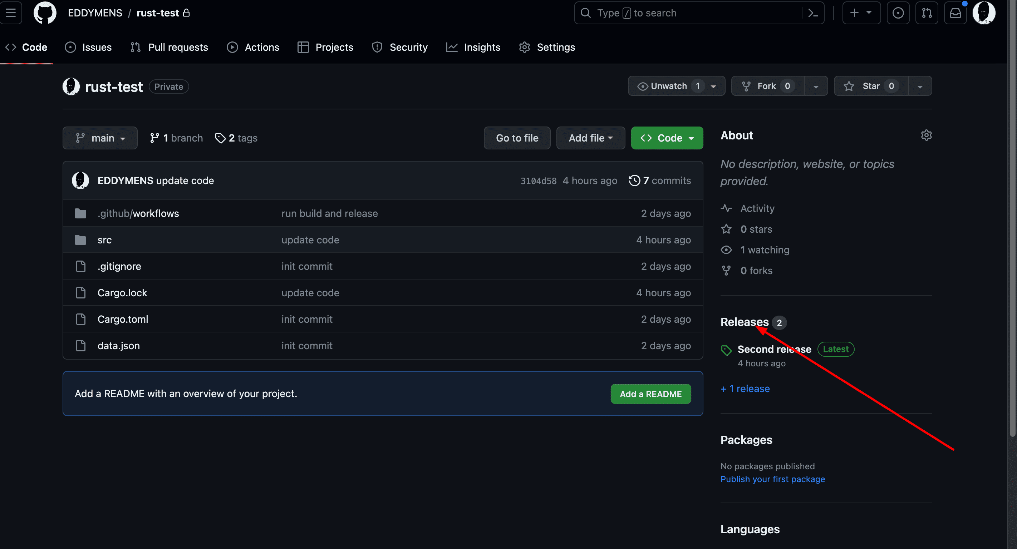Open the .github/workflows folder
1017x549 pixels.
pos(138,213)
